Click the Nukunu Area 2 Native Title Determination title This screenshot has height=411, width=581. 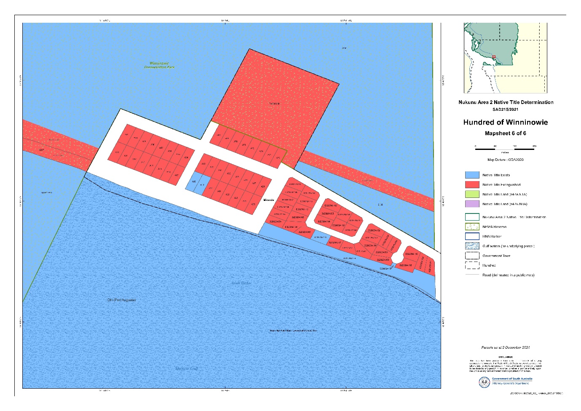coord(506,102)
